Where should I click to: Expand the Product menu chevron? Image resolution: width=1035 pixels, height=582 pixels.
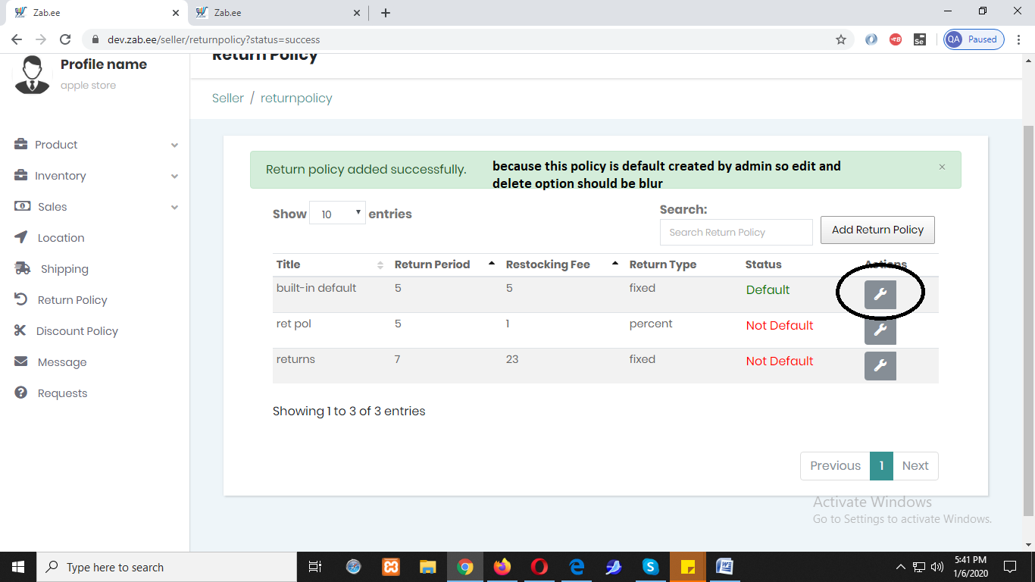tap(175, 145)
